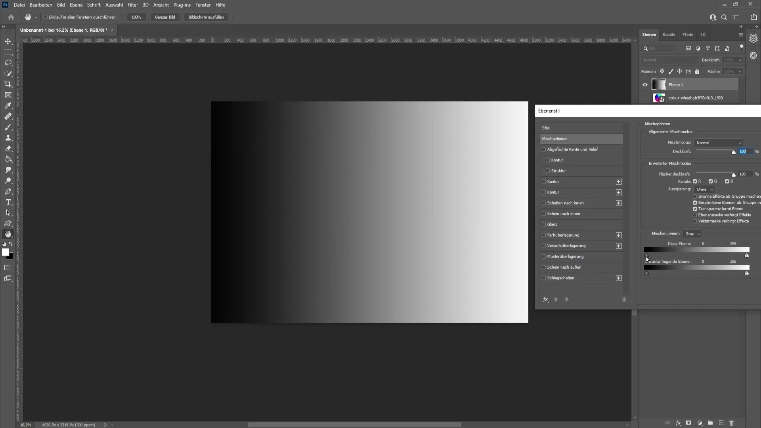Click the Gradient tool icon
Screen dimensions: 761x428
tap(8, 159)
